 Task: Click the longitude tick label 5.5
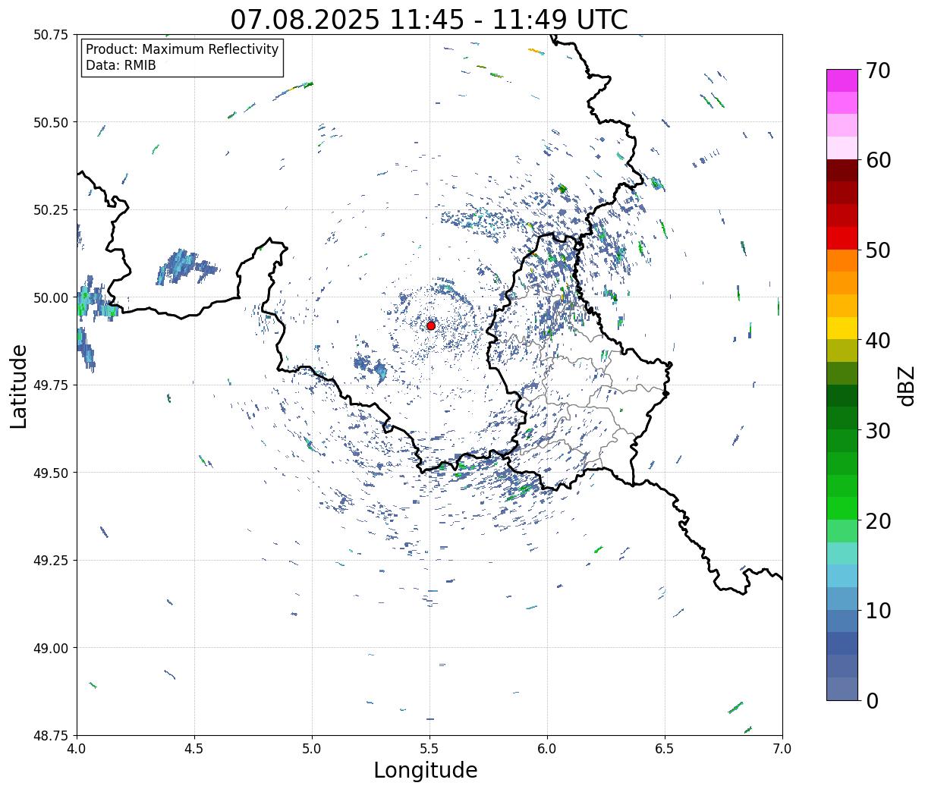pyautogui.click(x=429, y=748)
